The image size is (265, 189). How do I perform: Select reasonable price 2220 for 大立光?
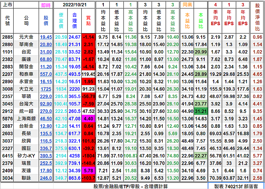click(74, 89)
